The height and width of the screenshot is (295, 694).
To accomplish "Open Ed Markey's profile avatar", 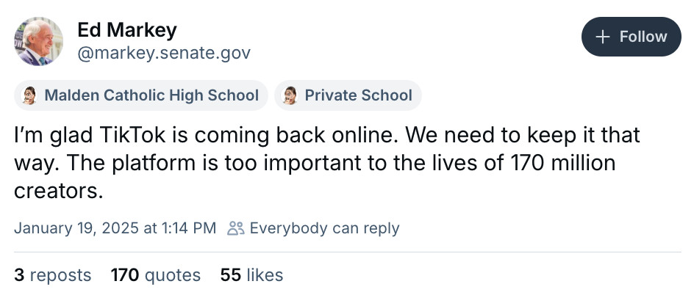I will pyautogui.click(x=38, y=42).
